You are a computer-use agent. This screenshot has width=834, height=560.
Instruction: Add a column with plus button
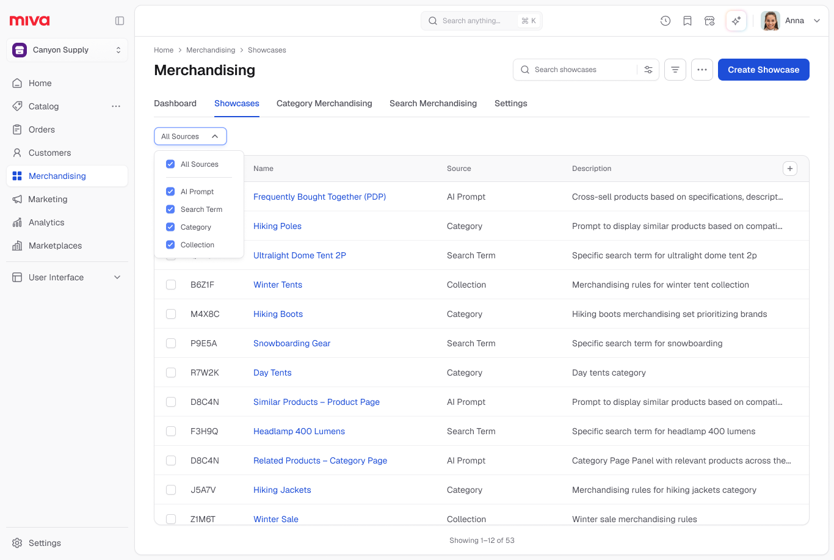(x=790, y=169)
